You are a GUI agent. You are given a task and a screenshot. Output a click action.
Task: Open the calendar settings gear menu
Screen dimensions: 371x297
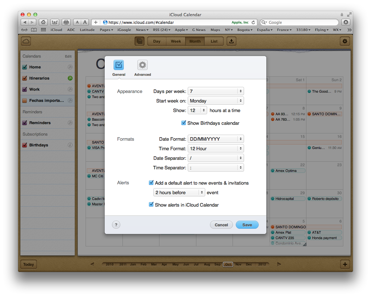tap(345, 41)
